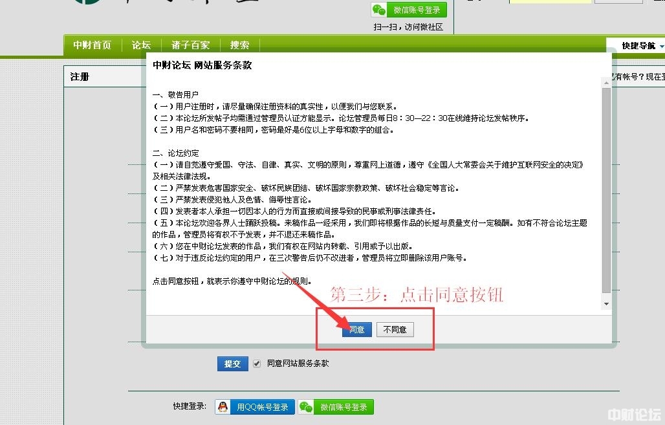Open the 中财首页 nav tab
This screenshot has width=665, height=425.
click(92, 45)
